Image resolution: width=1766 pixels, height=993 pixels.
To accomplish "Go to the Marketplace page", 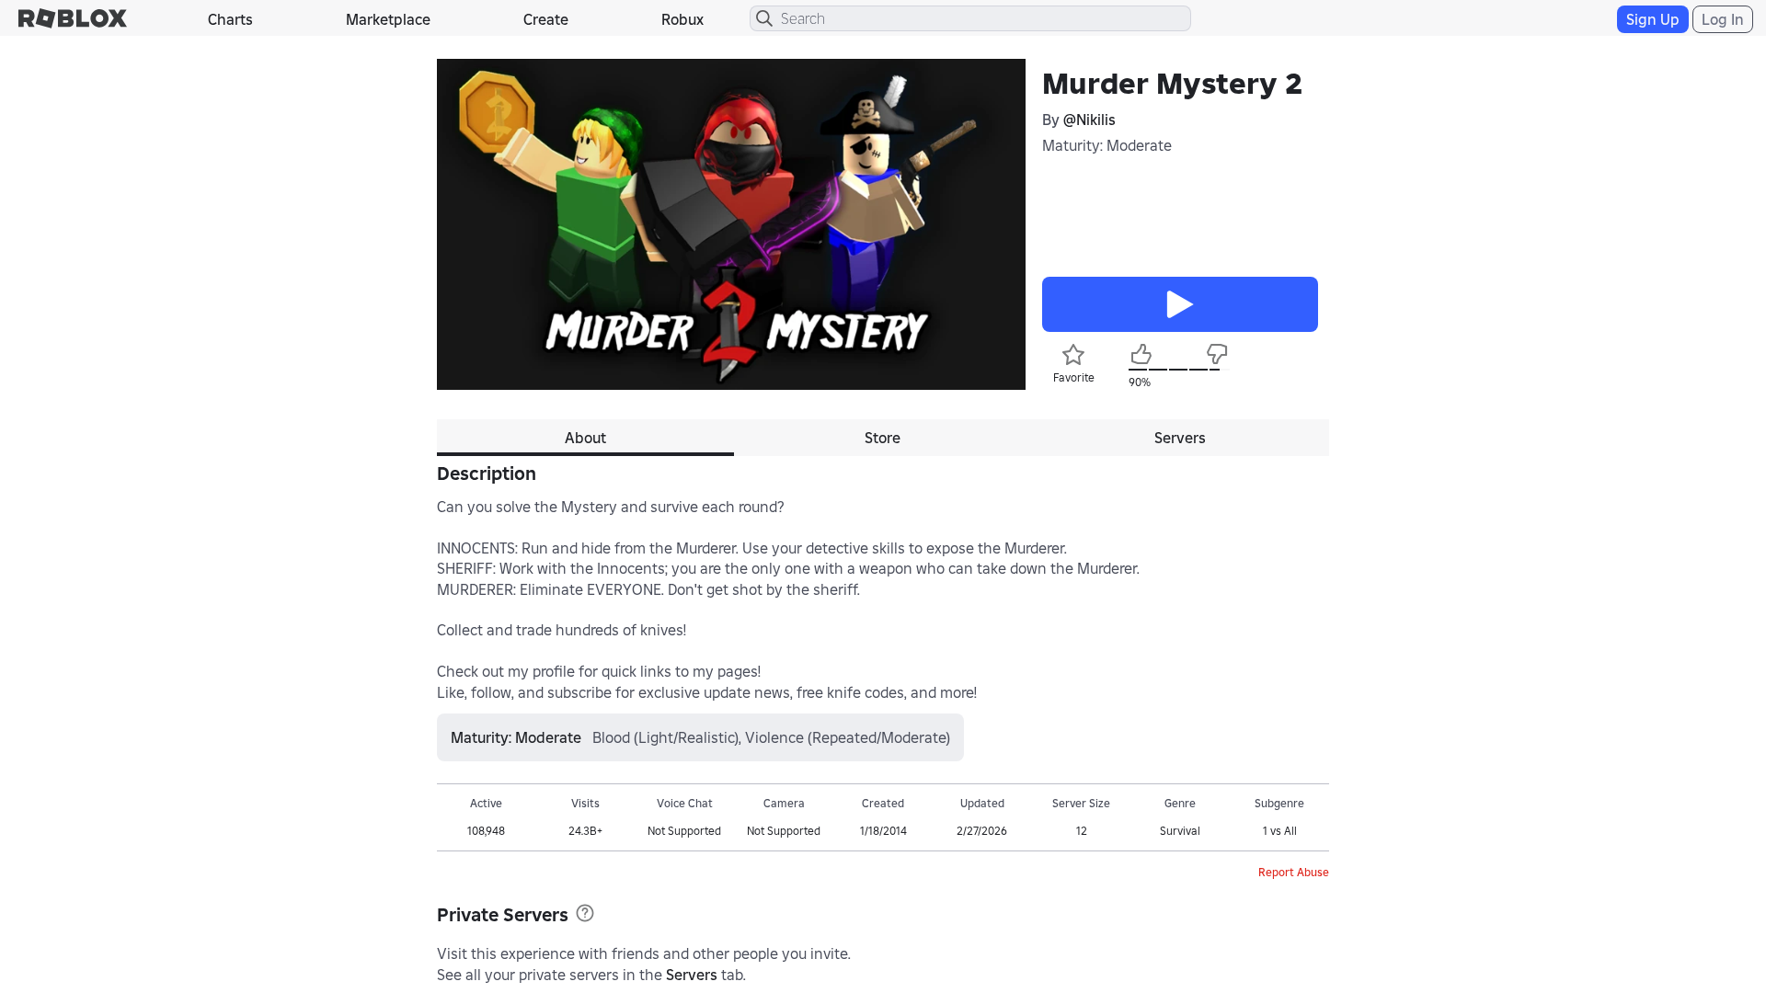I will (x=388, y=19).
